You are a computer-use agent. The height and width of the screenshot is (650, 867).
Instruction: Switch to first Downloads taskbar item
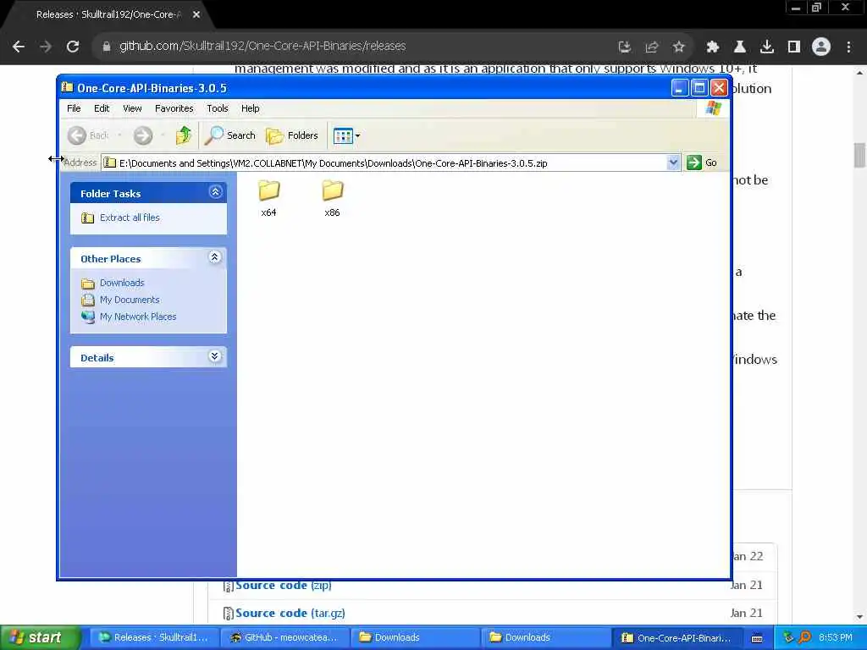coord(415,637)
